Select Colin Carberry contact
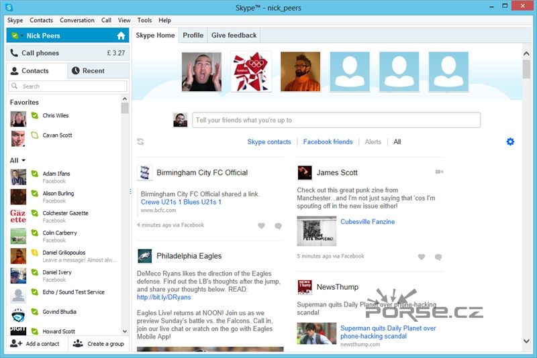This screenshot has height=358, width=537. [x=64, y=236]
